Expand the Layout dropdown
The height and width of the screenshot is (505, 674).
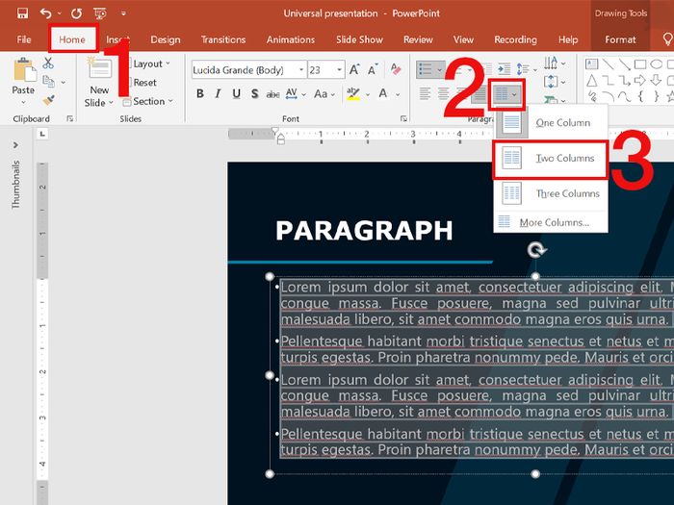[151, 63]
